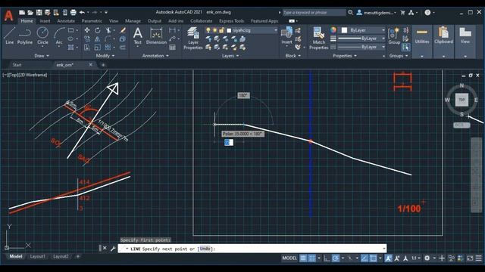485x272 pixels.
Task: Click Match Properties tool
Action: (x=318, y=39)
